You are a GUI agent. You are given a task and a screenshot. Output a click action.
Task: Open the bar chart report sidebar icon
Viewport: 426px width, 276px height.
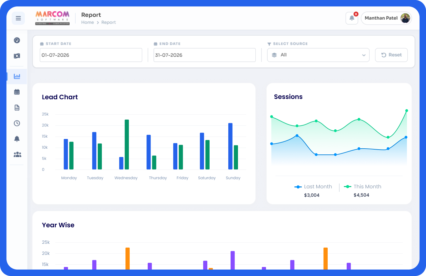(x=17, y=76)
